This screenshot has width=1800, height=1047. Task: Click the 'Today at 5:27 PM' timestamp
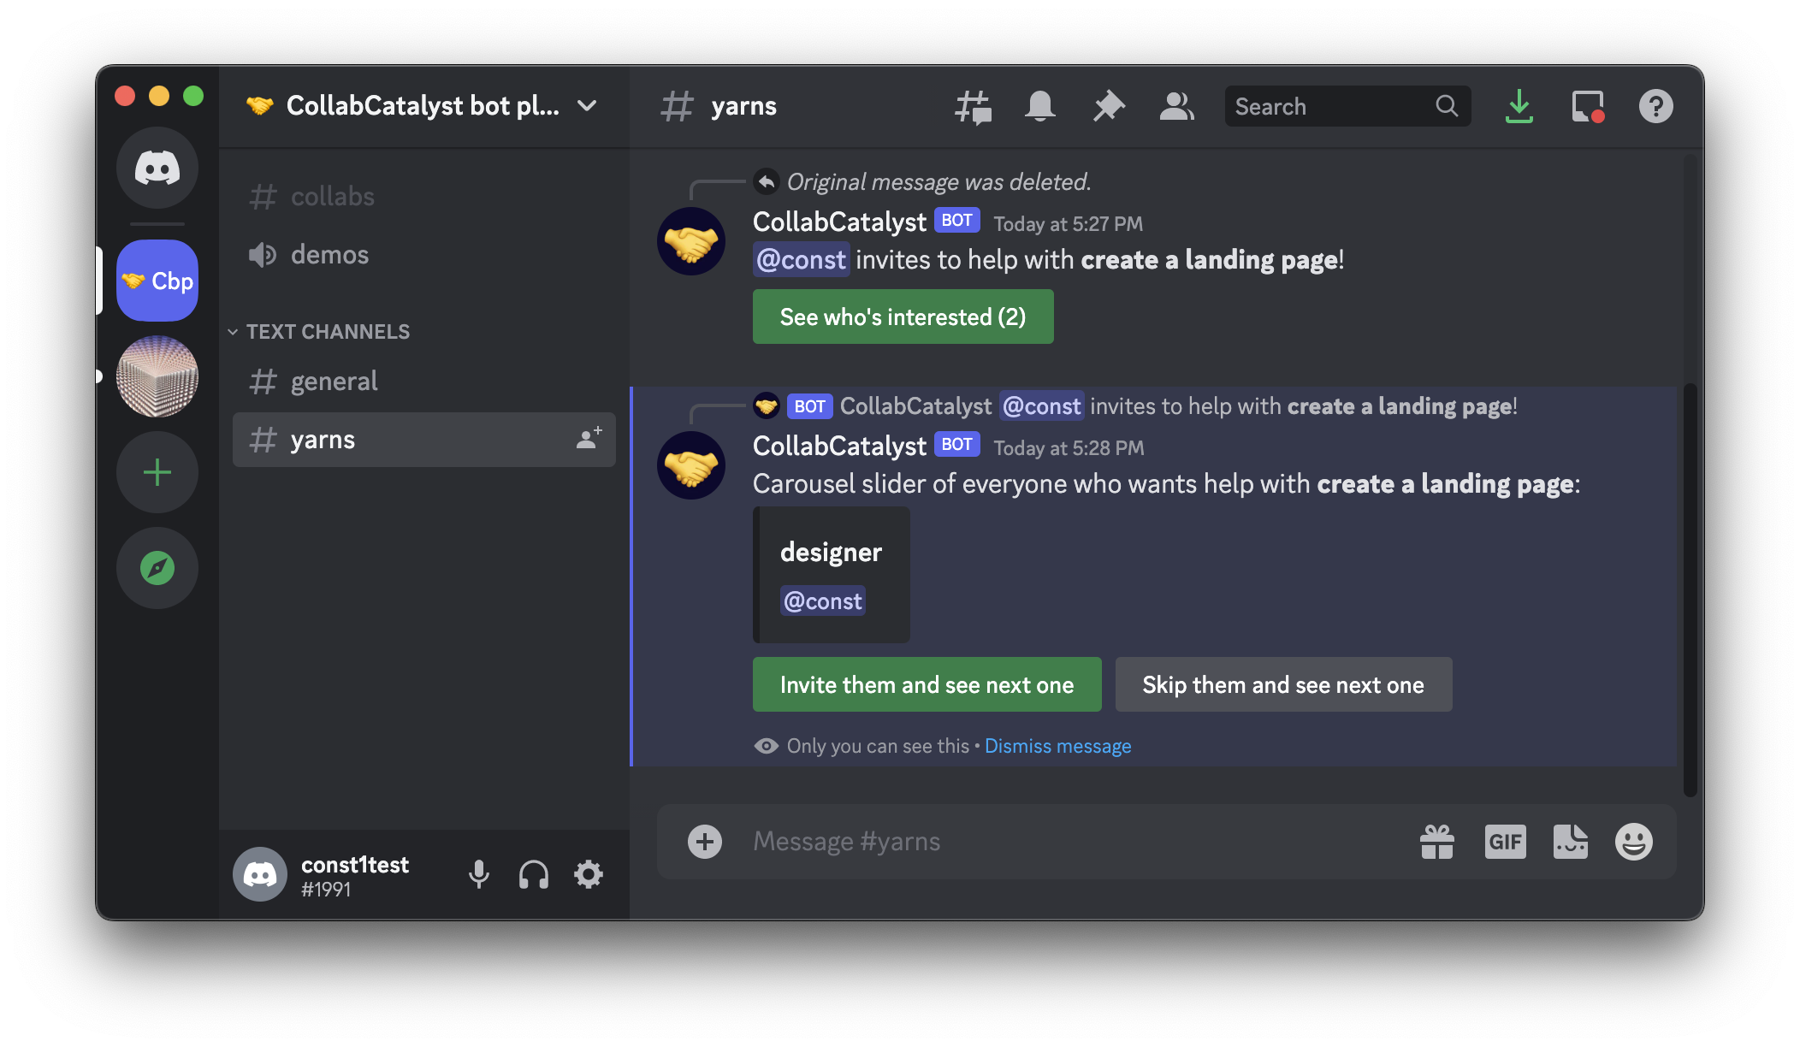(x=1068, y=224)
